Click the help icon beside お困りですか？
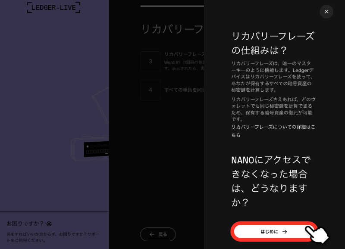Screen dimensions: 345x249 [49, 224]
